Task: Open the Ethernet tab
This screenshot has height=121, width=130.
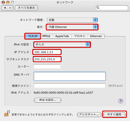Action: [x=96, y=36]
